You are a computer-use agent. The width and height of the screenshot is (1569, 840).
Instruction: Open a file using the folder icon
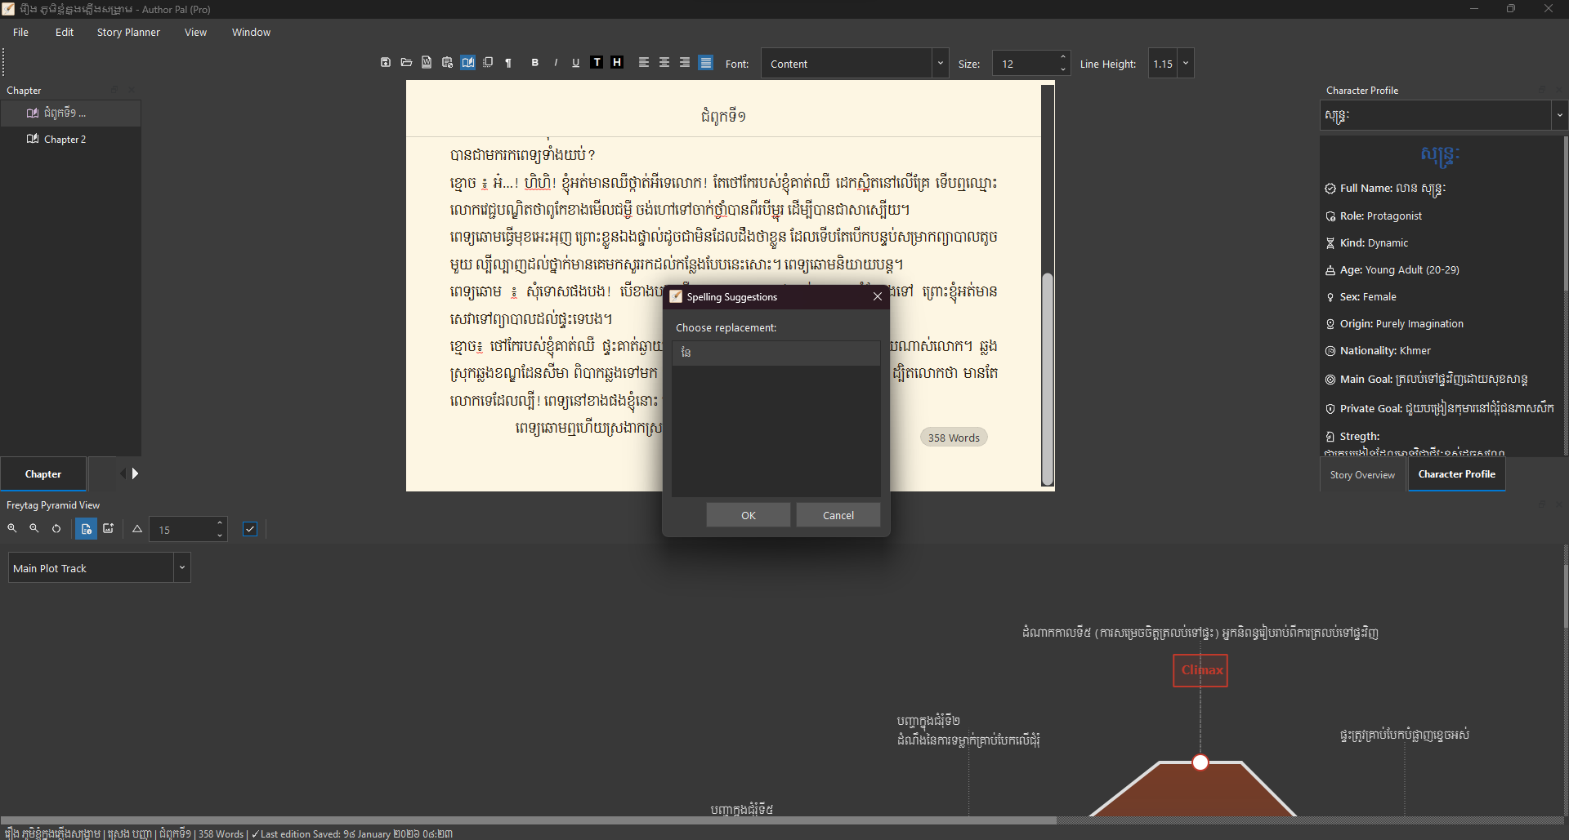406,62
